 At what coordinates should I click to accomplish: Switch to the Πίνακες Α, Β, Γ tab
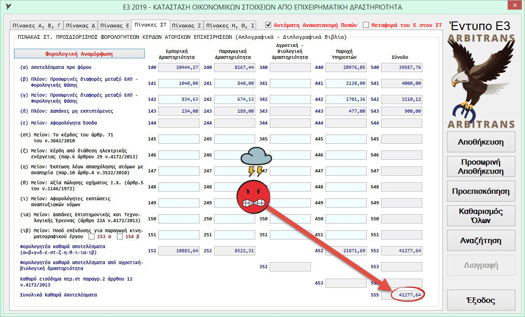tap(37, 26)
